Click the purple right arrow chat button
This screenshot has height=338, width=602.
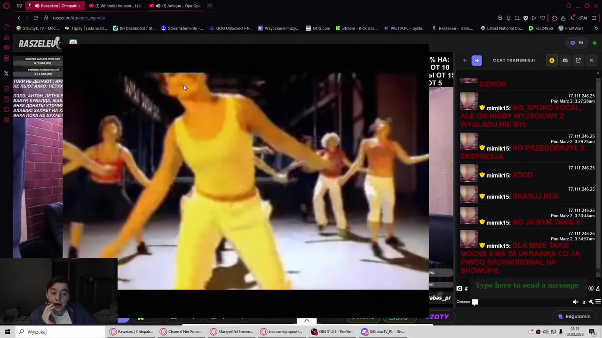pos(476,60)
